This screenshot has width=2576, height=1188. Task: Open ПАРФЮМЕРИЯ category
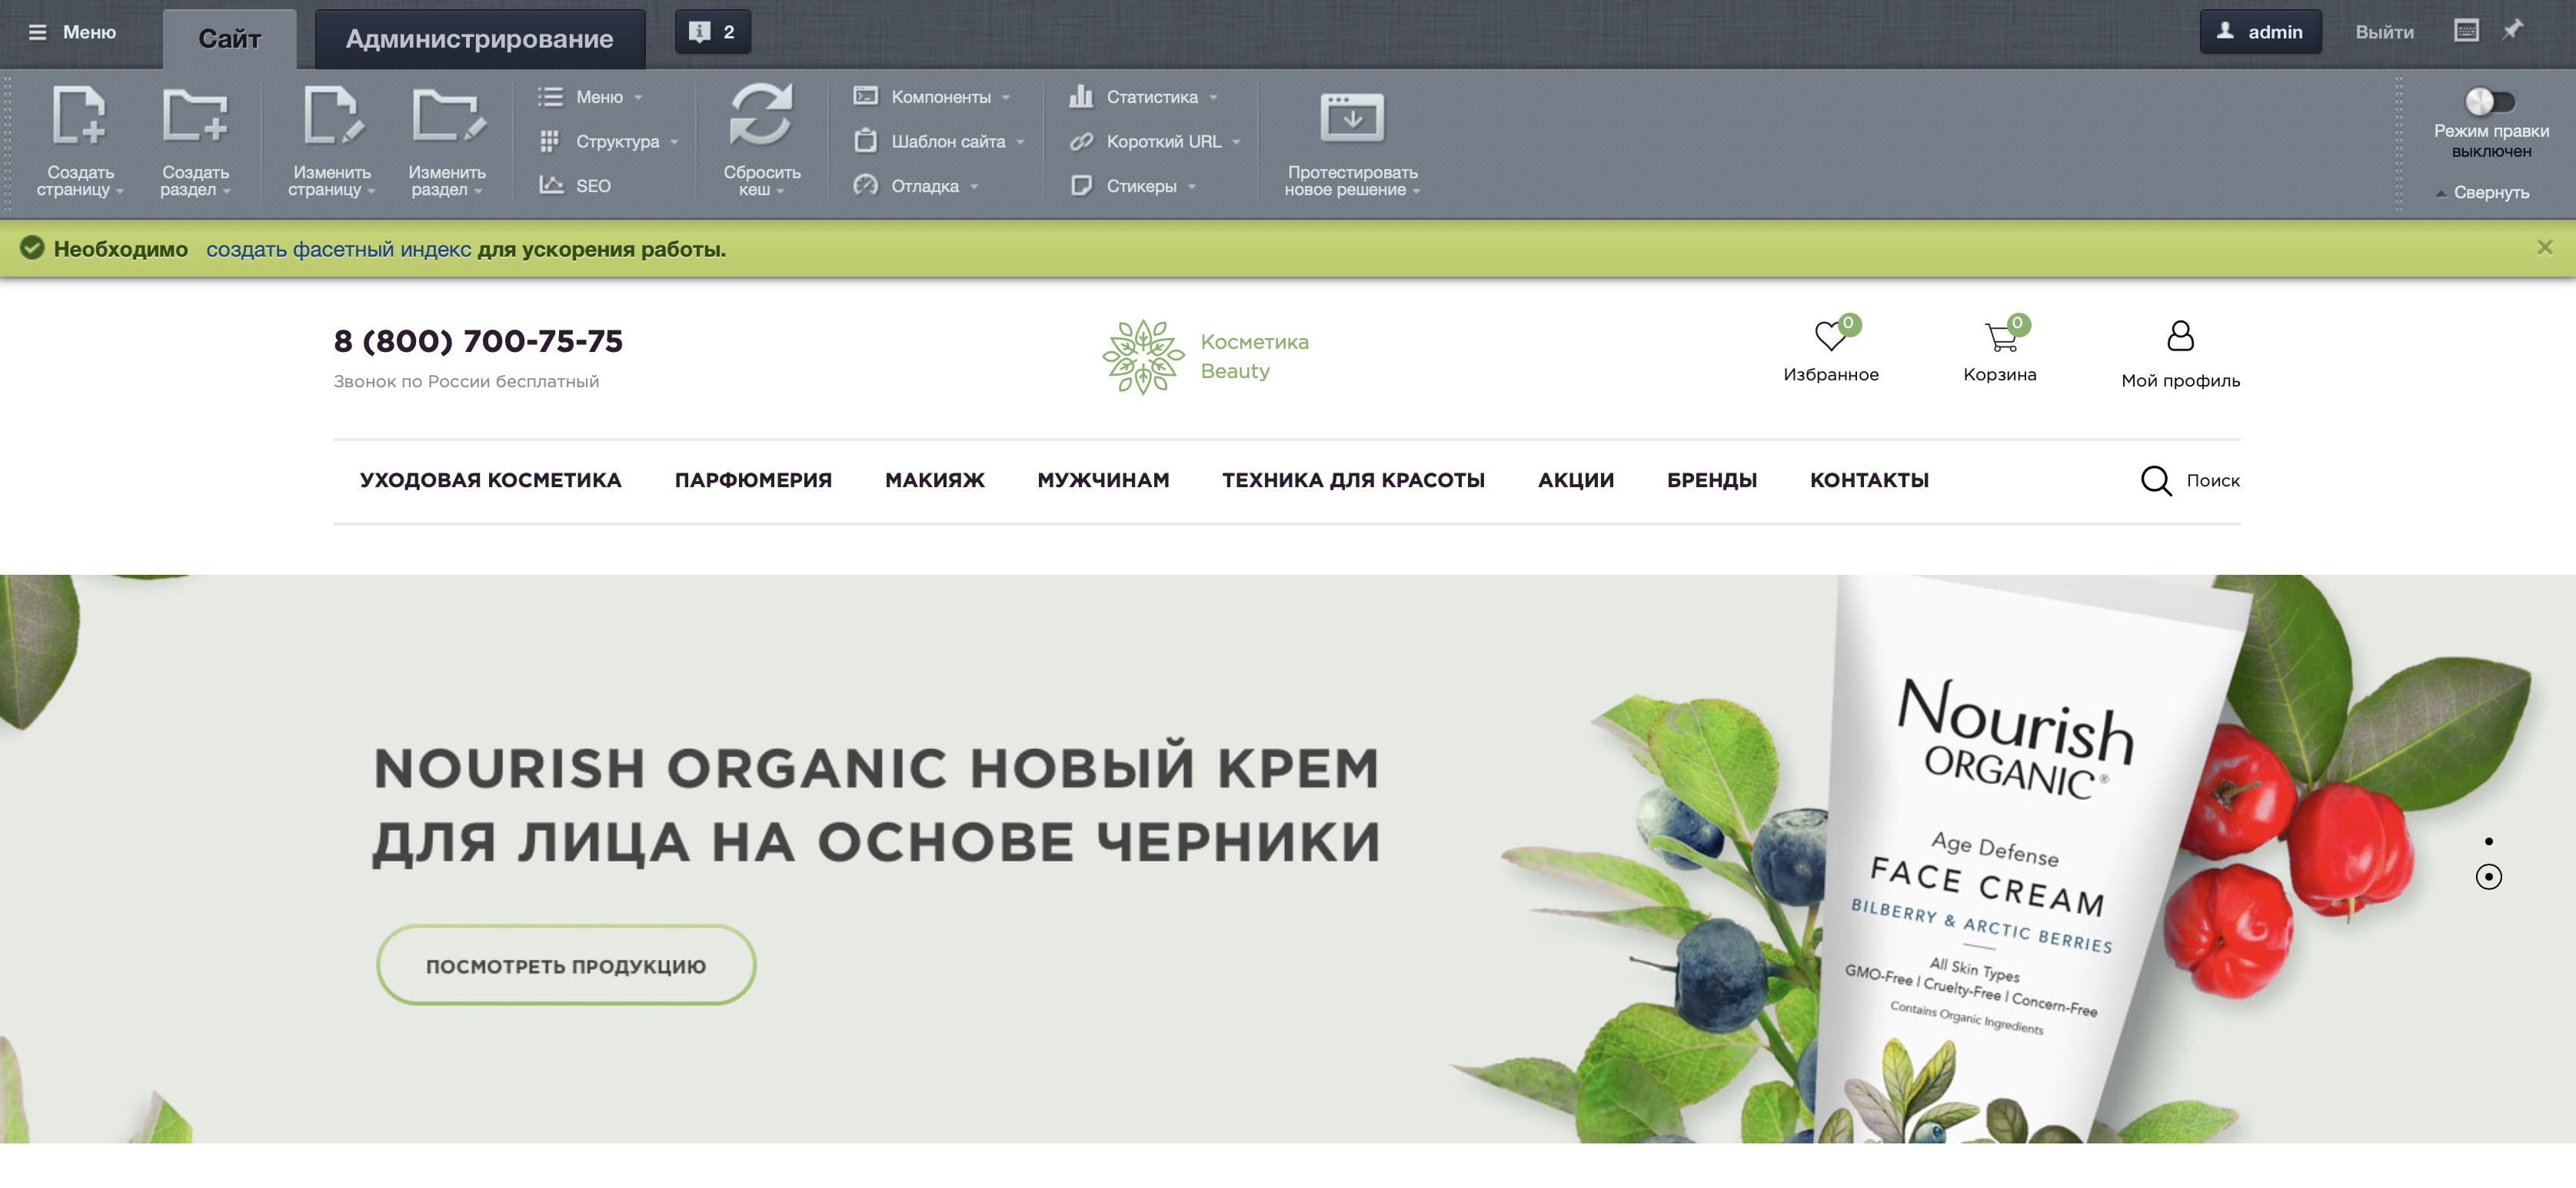(753, 480)
